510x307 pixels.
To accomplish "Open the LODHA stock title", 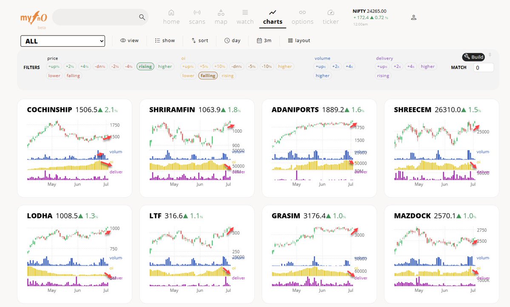I will (40, 216).
